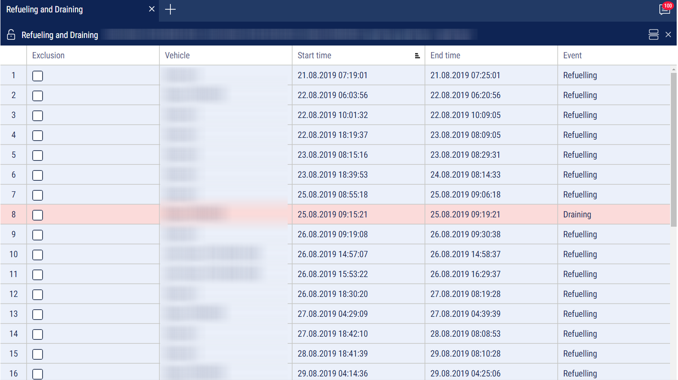Select end time 25.08.2019 09:19:21
This screenshot has width=678, height=380.
pos(465,214)
